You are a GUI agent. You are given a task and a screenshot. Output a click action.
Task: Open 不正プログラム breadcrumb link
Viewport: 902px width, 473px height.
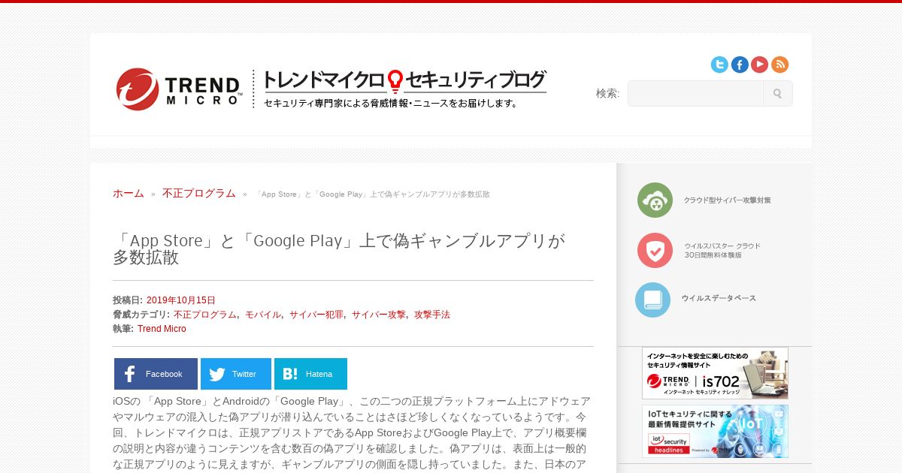[199, 193]
